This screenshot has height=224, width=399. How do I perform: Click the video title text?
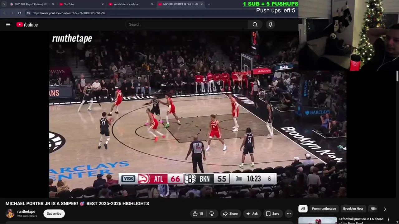click(x=77, y=203)
